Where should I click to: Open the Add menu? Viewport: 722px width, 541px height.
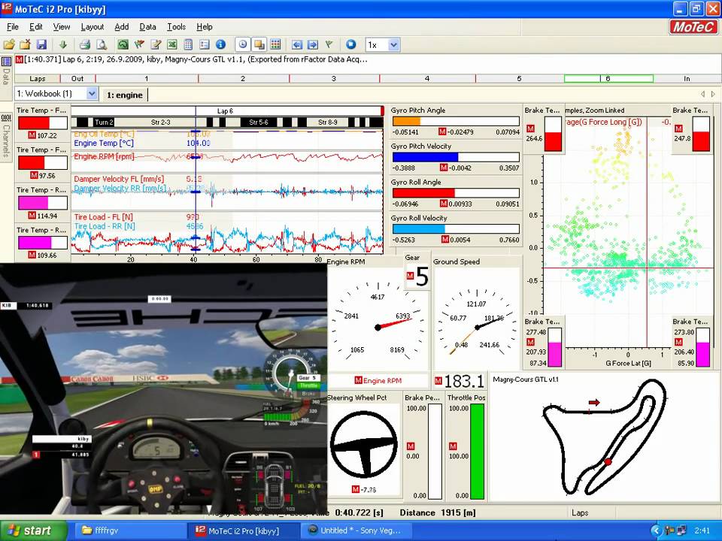click(122, 27)
